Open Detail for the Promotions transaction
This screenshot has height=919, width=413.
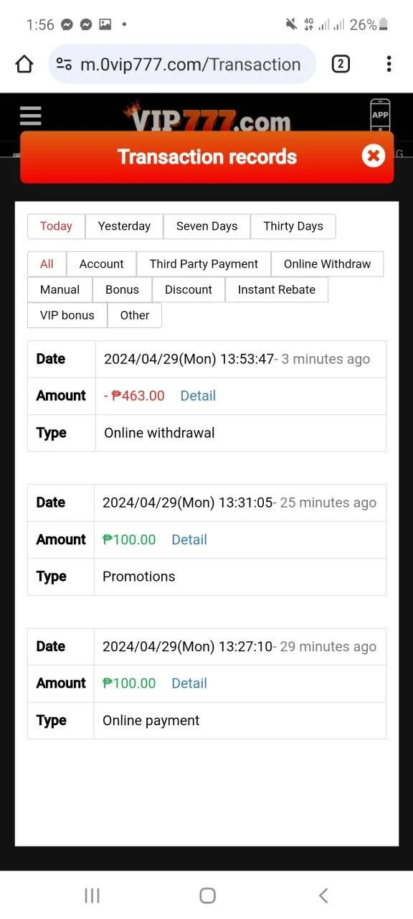tap(189, 540)
